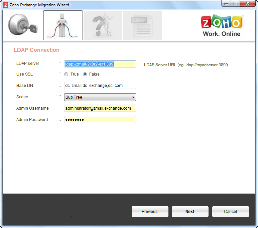Click the Admin Password field
This screenshot has height=228, width=258.
pyautogui.click(x=100, y=120)
